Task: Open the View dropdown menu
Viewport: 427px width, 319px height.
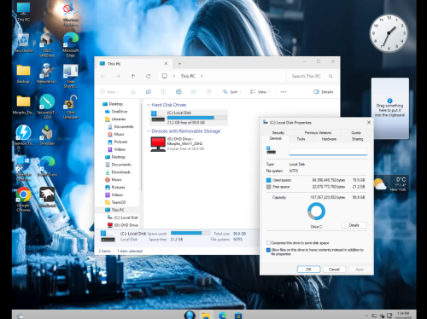Action: tap(260, 92)
